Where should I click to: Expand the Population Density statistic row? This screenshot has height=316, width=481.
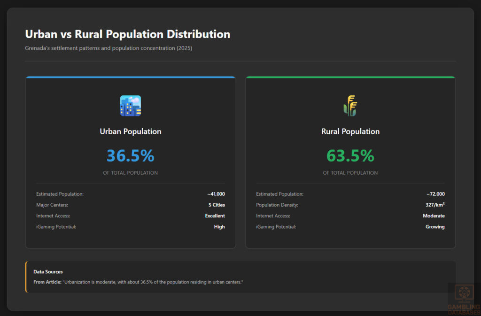(x=350, y=205)
